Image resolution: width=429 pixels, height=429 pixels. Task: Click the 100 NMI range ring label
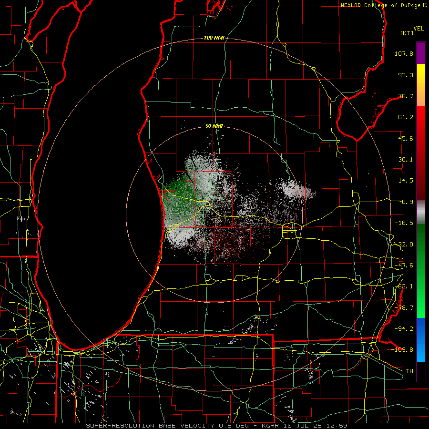pyautogui.click(x=214, y=38)
